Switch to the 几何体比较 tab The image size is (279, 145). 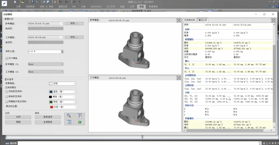[x=190, y=20]
